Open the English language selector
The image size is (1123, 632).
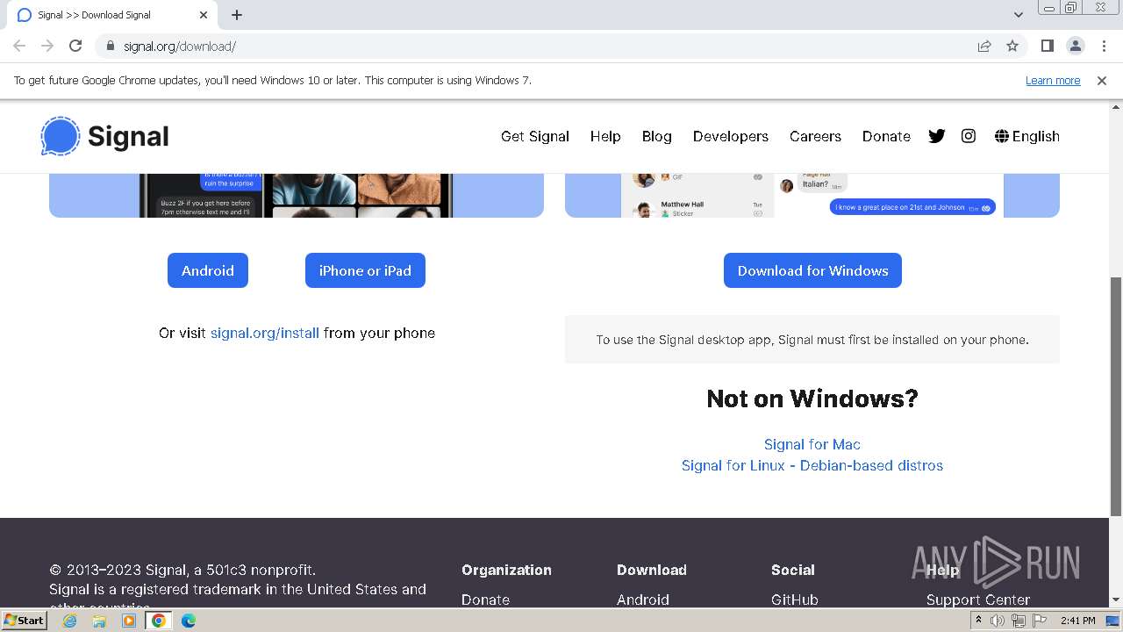pos(1027,136)
